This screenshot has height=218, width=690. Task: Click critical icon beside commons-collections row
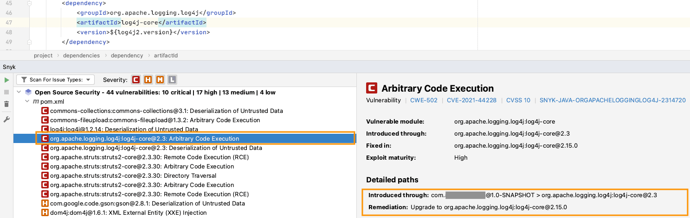point(45,111)
